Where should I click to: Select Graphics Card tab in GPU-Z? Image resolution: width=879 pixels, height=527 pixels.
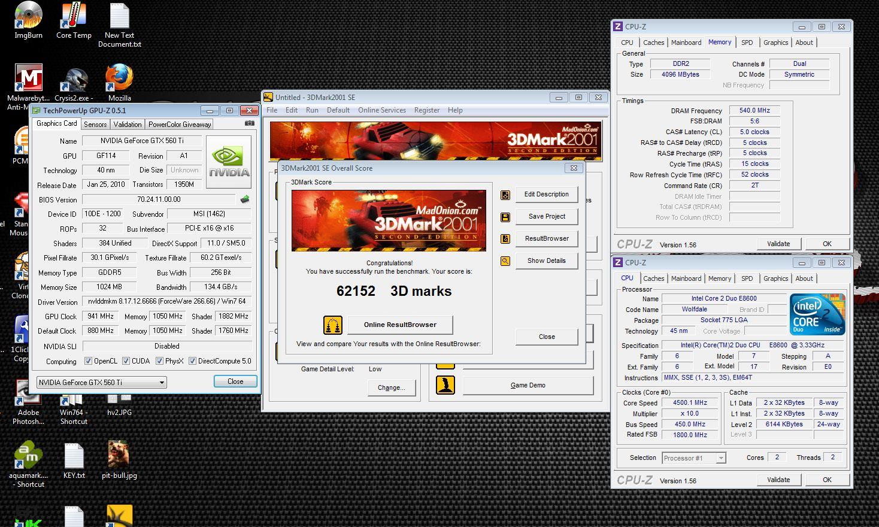click(57, 123)
